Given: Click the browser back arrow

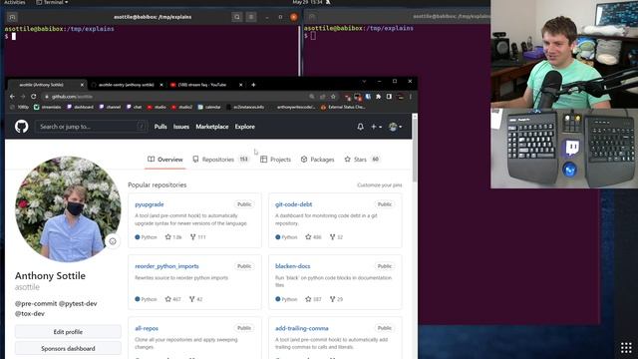Looking at the screenshot, I should click(12, 97).
